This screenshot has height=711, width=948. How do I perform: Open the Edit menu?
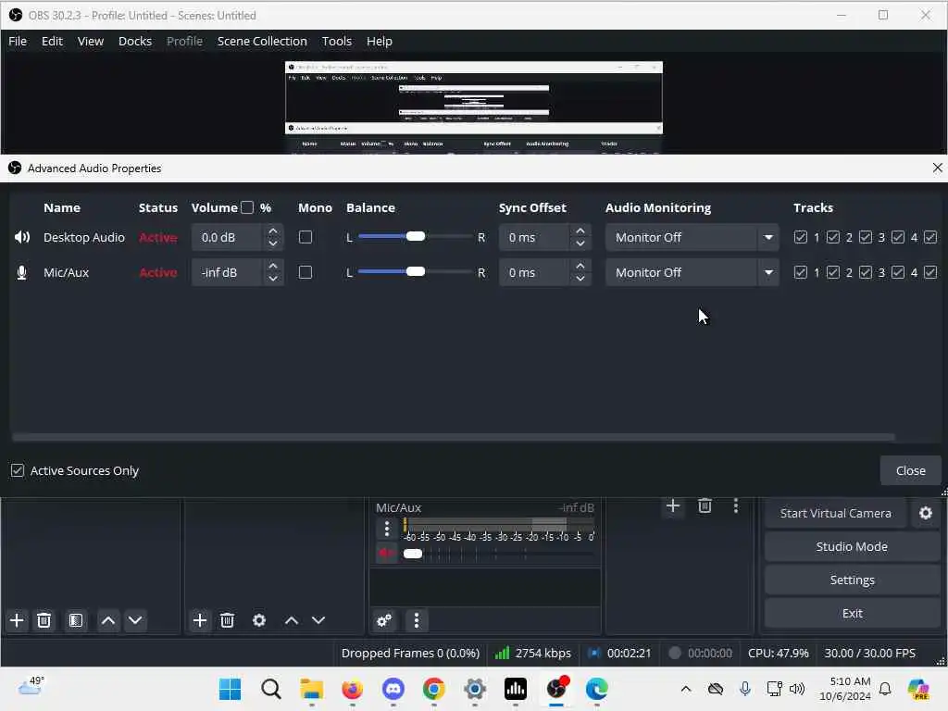point(52,41)
